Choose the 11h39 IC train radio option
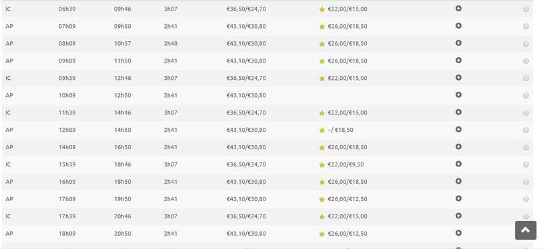547x249 pixels. coord(526,113)
